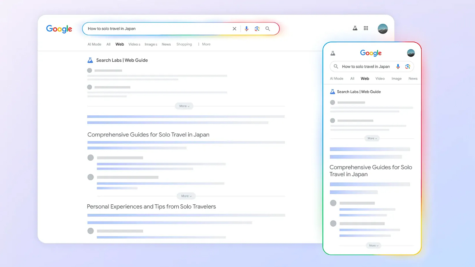The image size is (475, 267).
Task: Click the magnifier search icon in desktop bar
Action: (x=268, y=29)
